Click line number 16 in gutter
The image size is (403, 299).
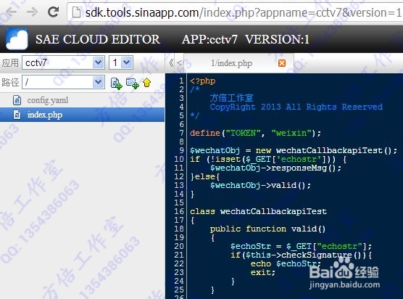pos(179,211)
